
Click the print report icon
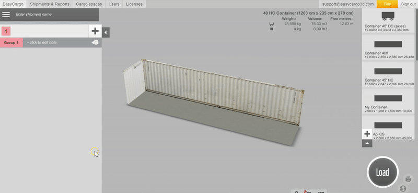tap(408, 179)
